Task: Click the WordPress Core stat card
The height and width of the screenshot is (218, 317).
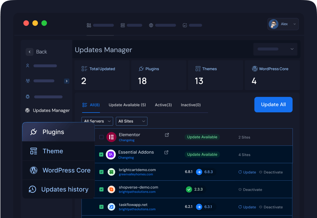Action: 272,75
